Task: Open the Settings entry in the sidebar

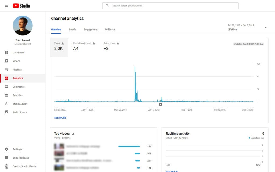Action: point(17,149)
